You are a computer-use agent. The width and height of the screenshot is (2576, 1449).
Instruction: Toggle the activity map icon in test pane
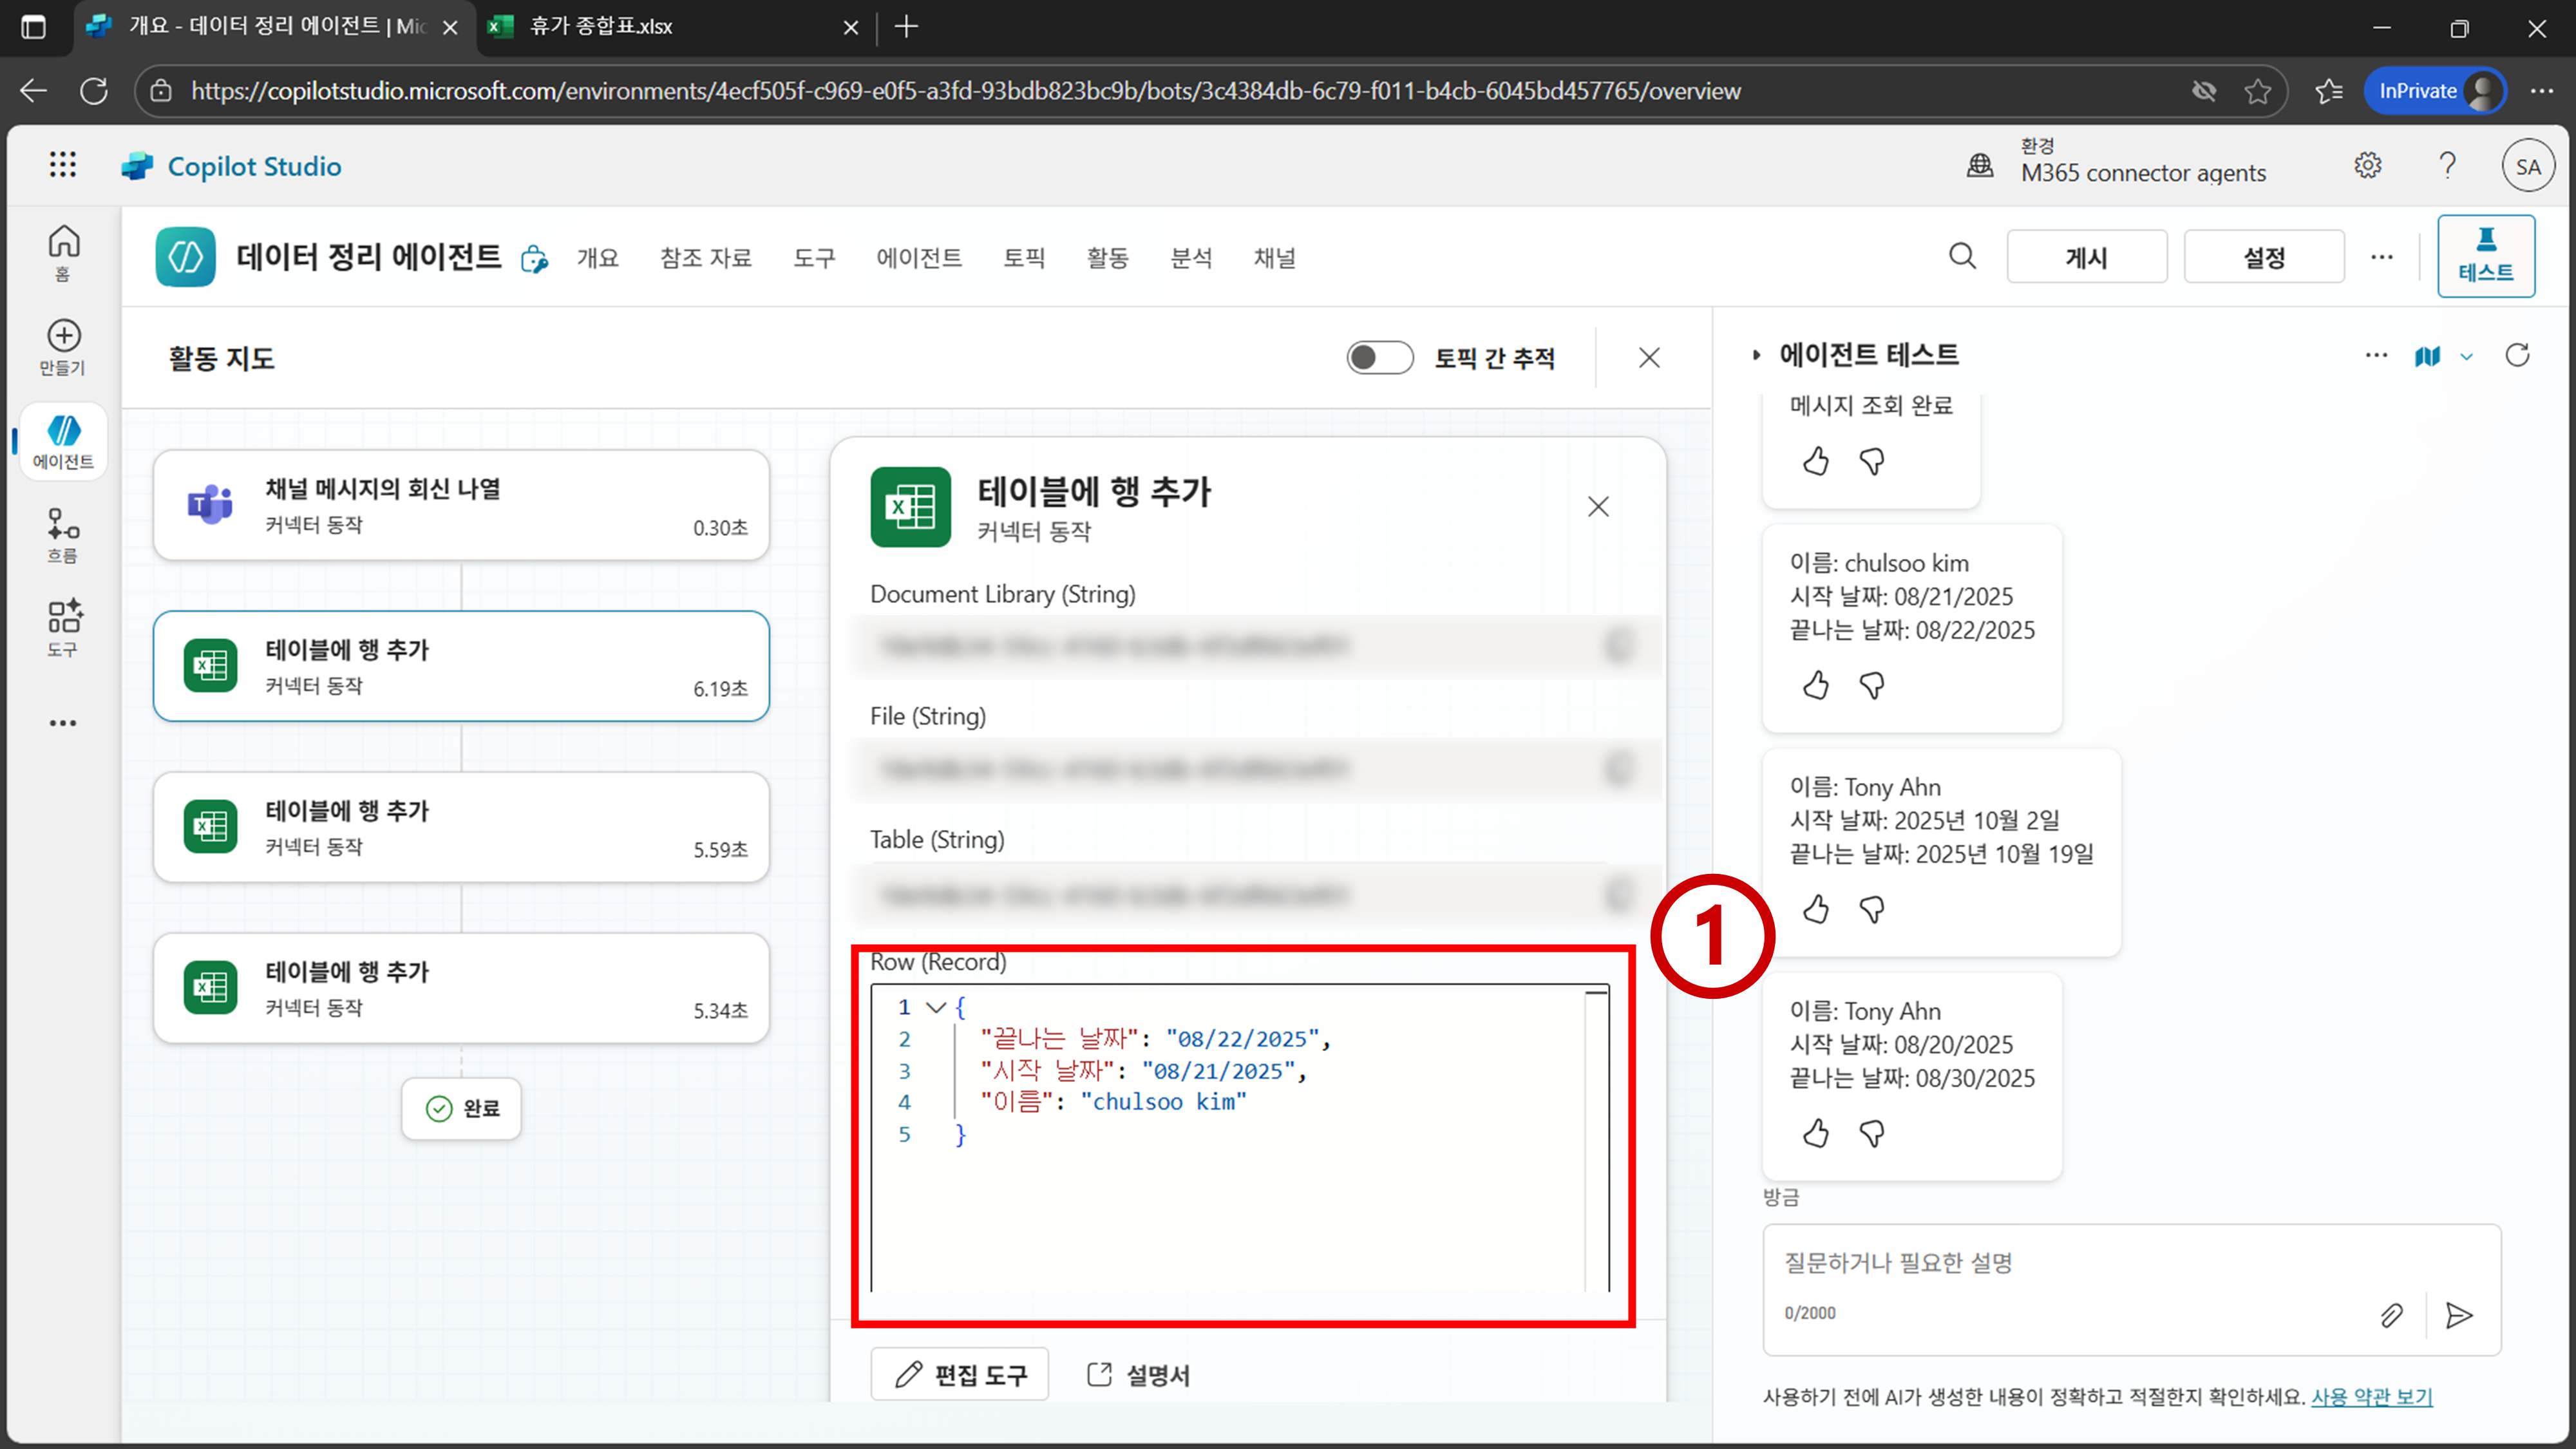[2427, 356]
